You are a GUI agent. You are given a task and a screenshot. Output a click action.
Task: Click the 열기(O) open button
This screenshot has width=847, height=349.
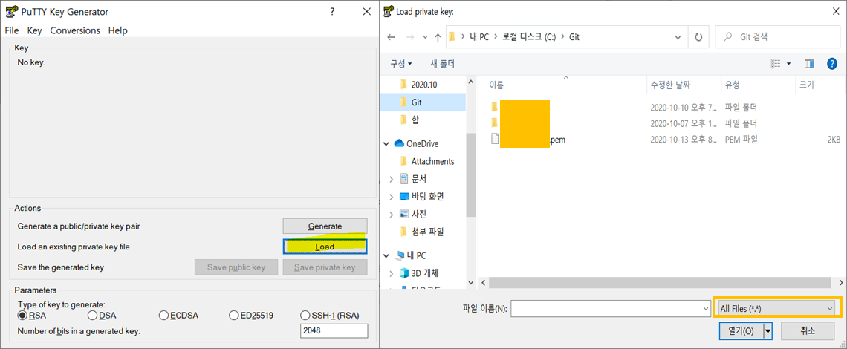pos(741,331)
